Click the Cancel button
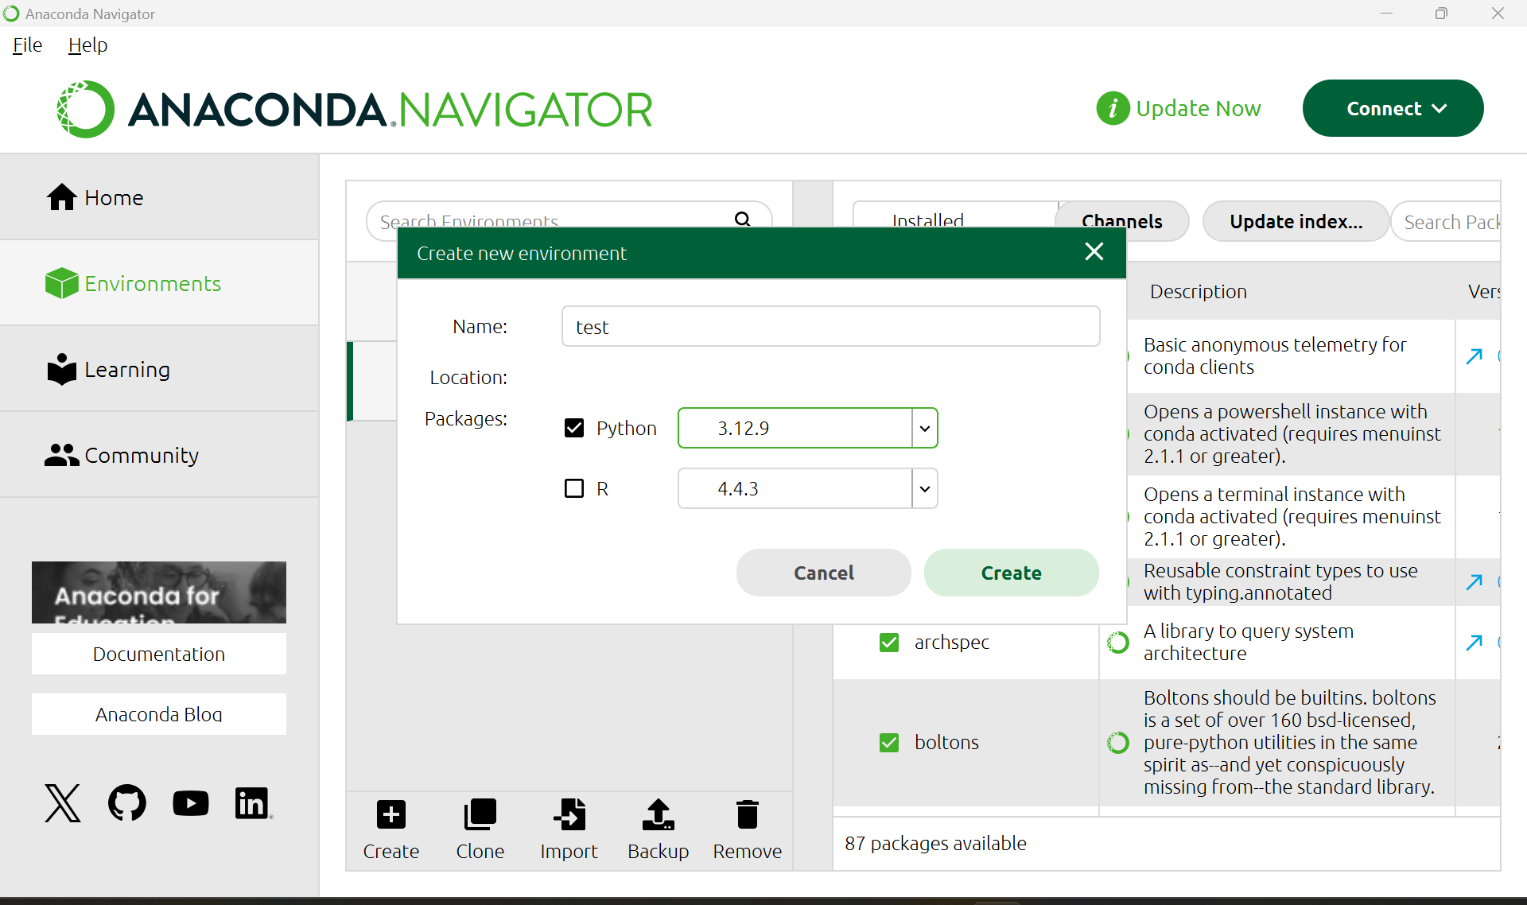The image size is (1527, 905). pyautogui.click(x=825, y=572)
